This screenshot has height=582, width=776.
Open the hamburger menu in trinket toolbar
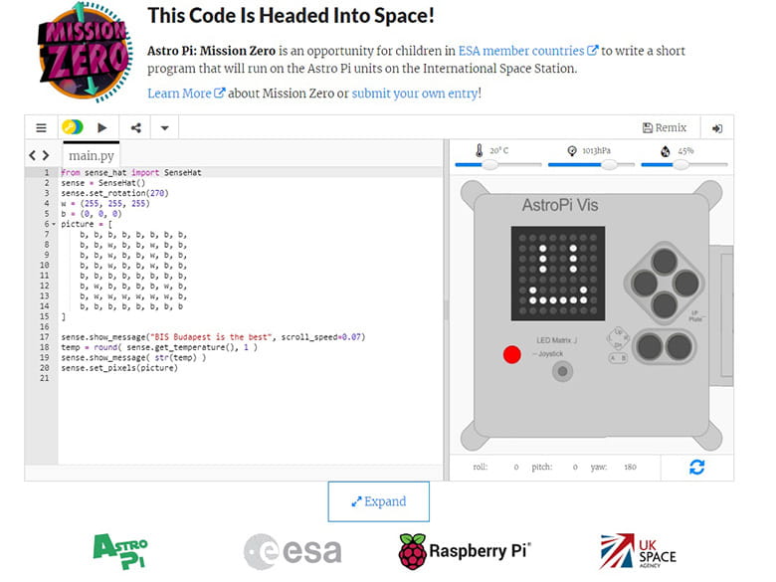[41, 128]
